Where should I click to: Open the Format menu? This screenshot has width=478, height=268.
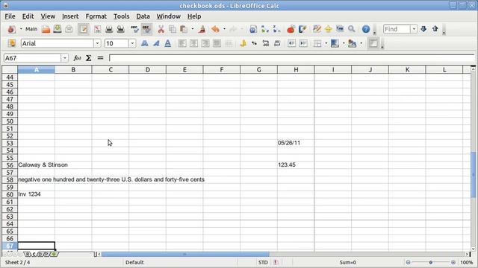(96, 16)
